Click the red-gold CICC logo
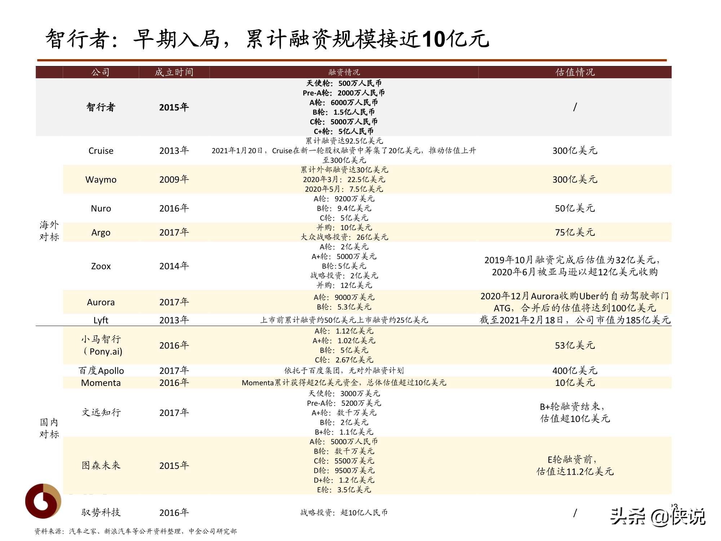 [x=43, y=501]
